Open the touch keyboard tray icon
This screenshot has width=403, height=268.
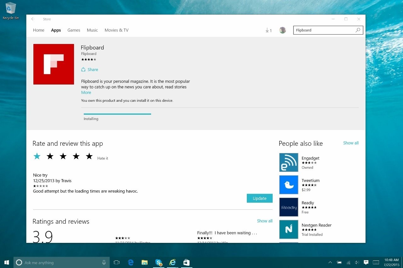(376, 262)
